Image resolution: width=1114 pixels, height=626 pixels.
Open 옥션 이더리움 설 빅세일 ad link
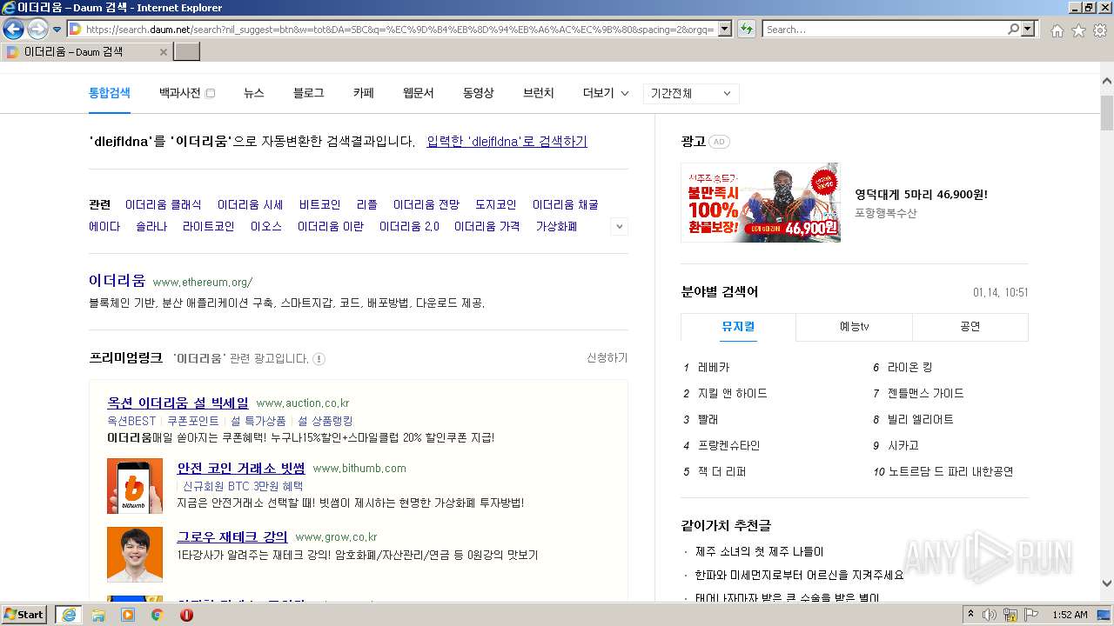click(x=178, y=403)
